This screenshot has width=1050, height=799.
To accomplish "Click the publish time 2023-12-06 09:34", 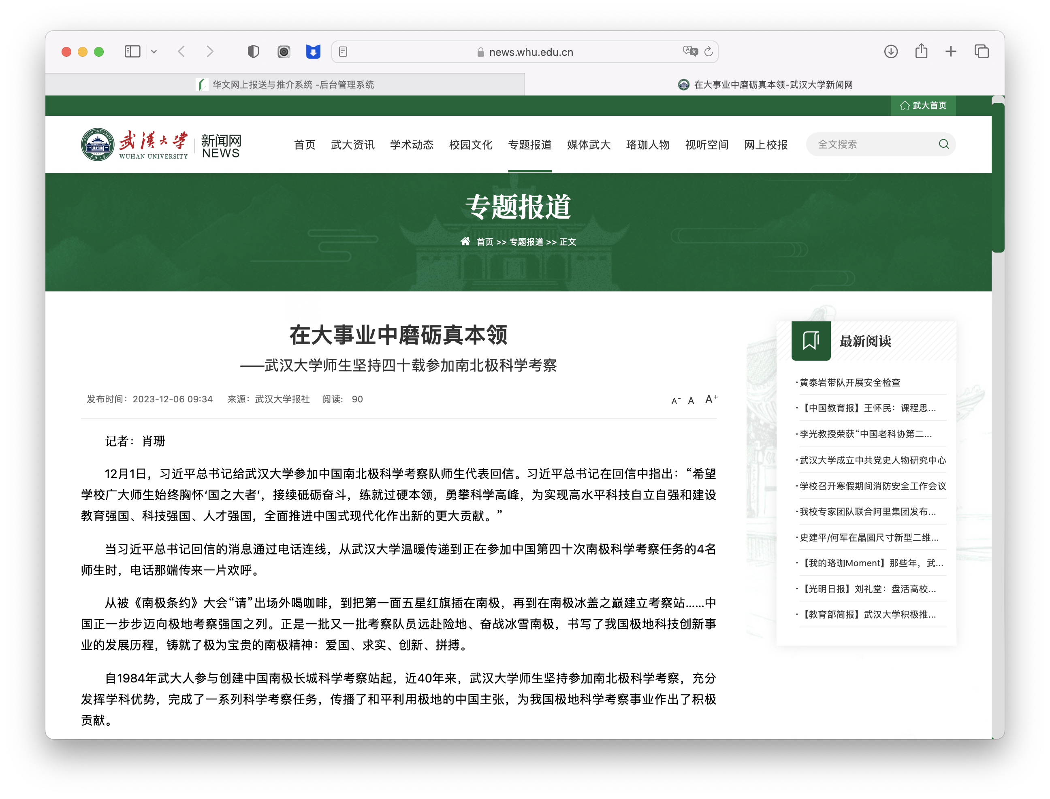I will click(x=172, y=399).
